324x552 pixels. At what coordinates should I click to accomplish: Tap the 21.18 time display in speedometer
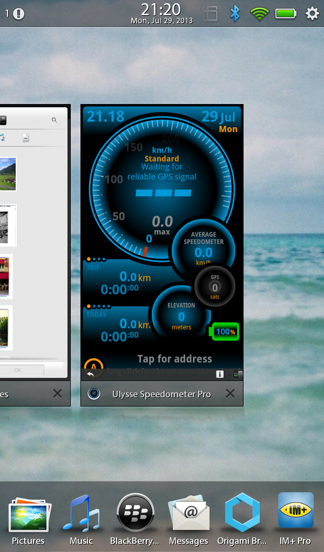105,116
